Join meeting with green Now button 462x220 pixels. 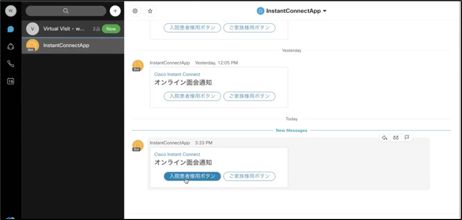coord(111,29)
